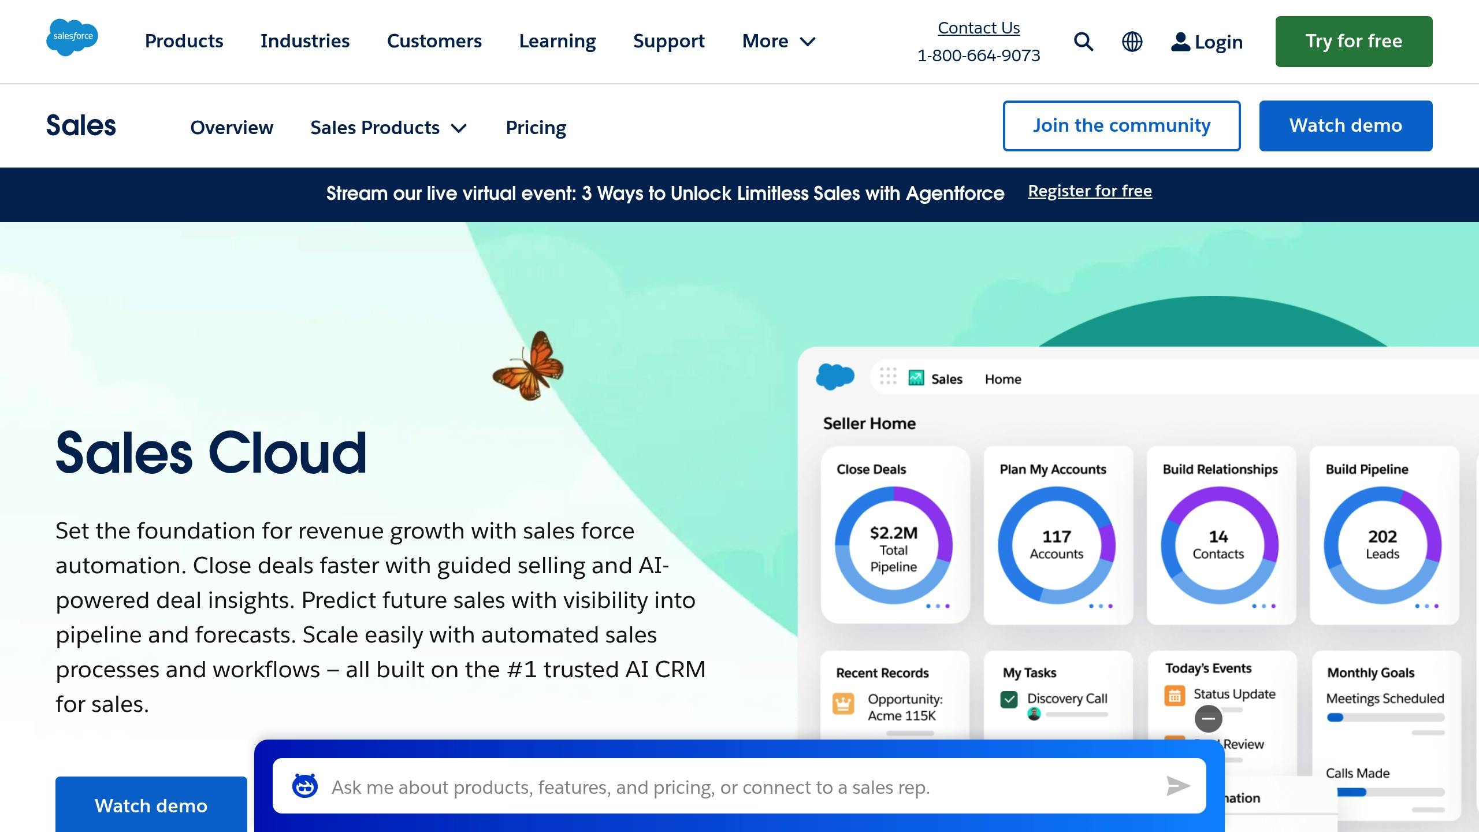
Task: Click the Sales chart app icon in demo
Action: click(x=916, y=378)
